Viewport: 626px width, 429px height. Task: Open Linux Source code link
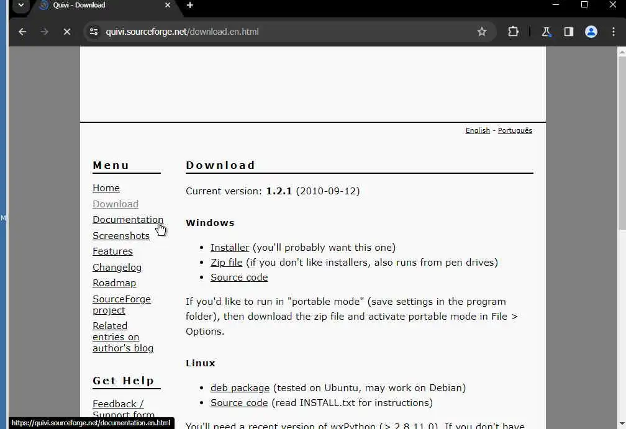239,403
